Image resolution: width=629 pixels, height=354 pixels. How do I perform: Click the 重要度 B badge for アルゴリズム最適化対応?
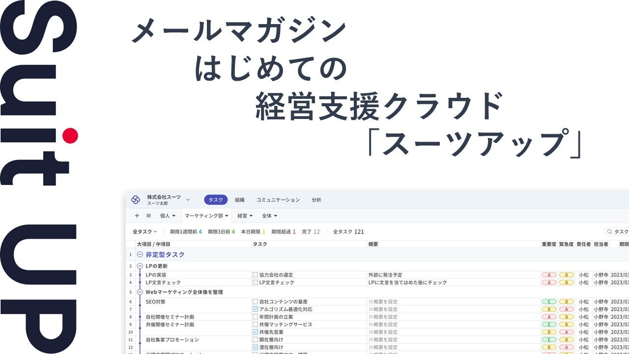click(x=549, y=309)
